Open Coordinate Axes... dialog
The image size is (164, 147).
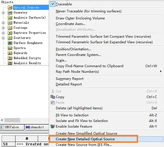71,24
